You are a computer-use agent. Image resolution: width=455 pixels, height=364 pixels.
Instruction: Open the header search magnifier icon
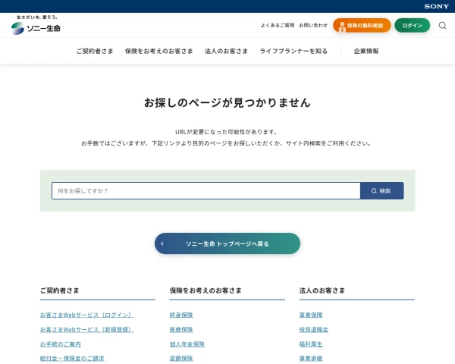point(442,26)
